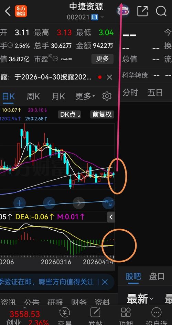Click the 更多 details button
Viewport: 172px width, 325px height.
coord(103,59)
